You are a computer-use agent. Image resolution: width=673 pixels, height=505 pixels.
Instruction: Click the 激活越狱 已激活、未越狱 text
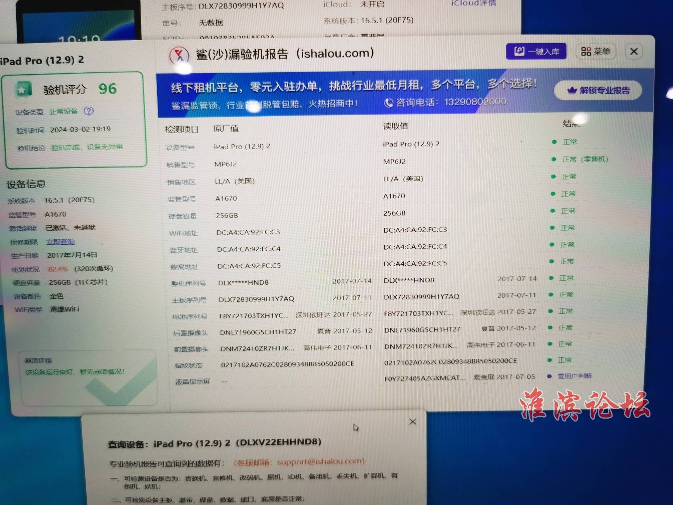click(70, 228)
